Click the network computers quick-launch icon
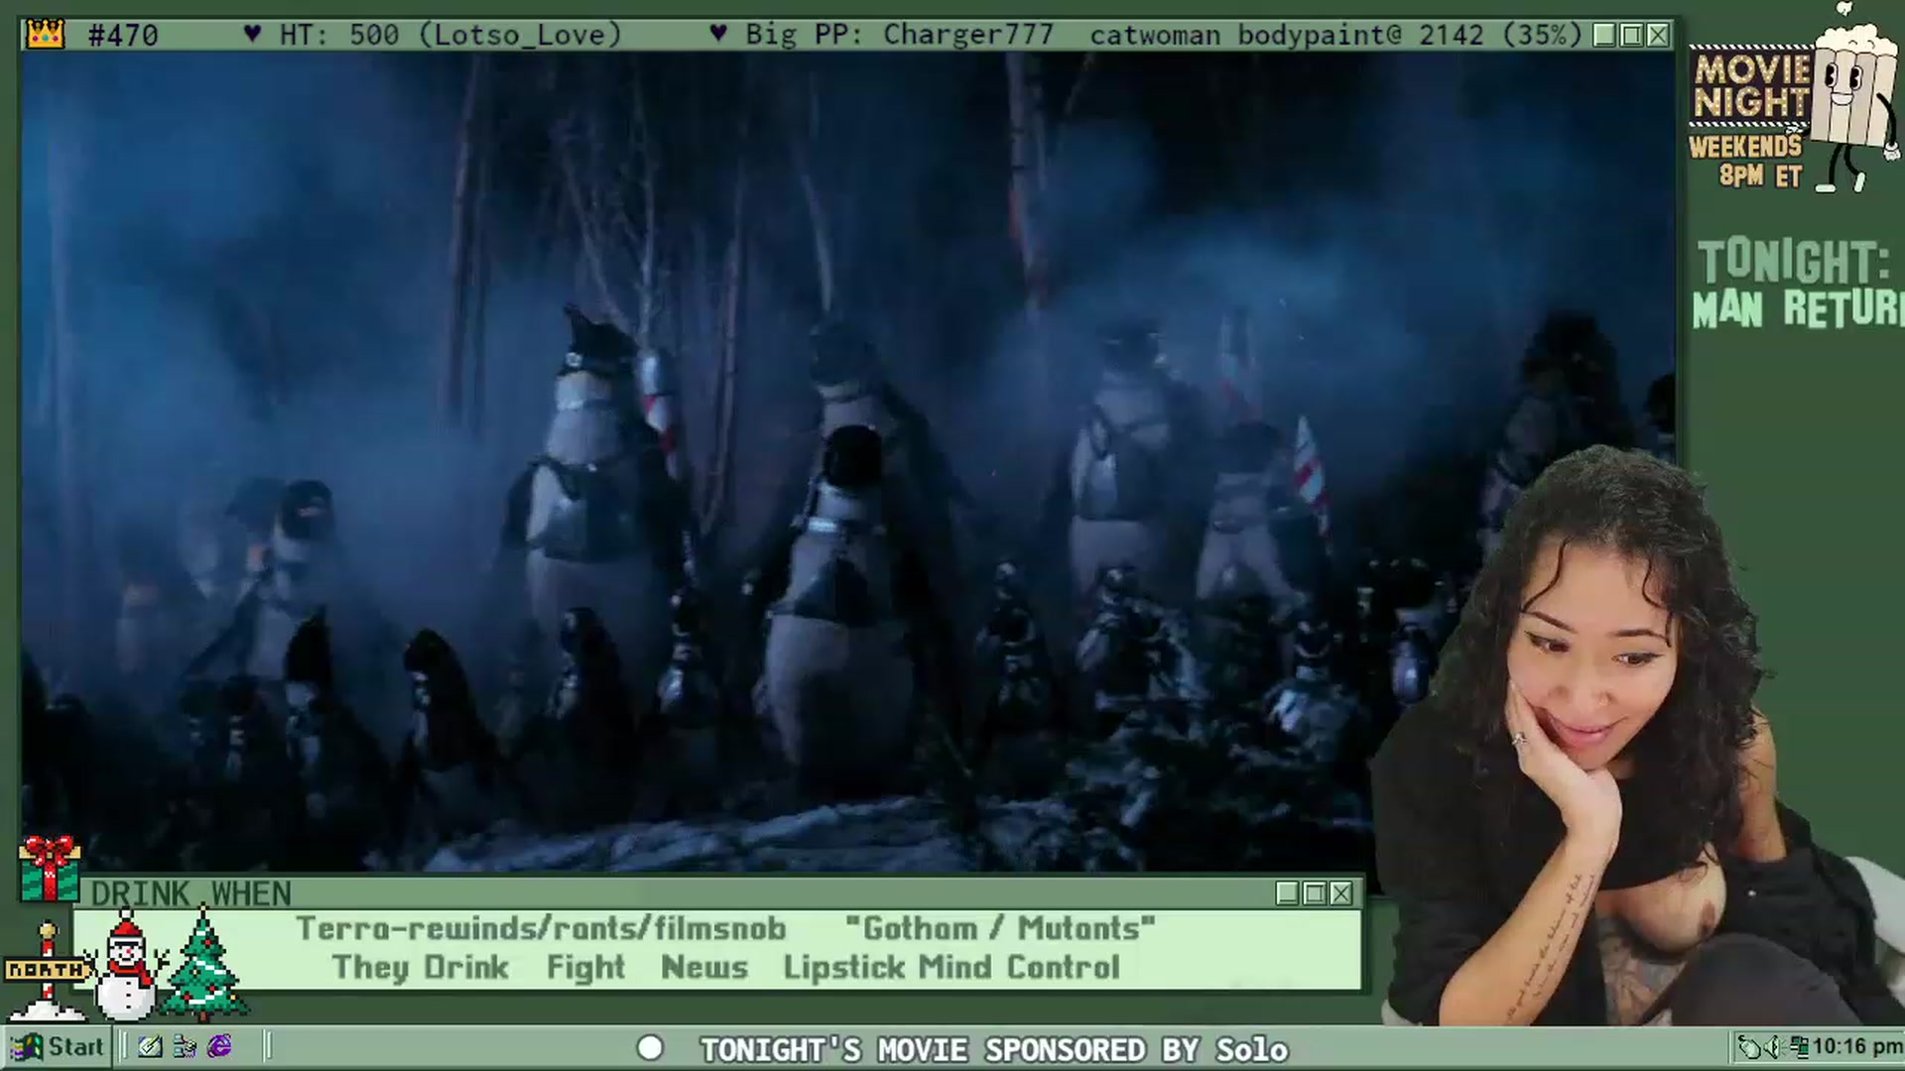1905x1071 pixels. pyautogui.click(x=185, y=1046)
